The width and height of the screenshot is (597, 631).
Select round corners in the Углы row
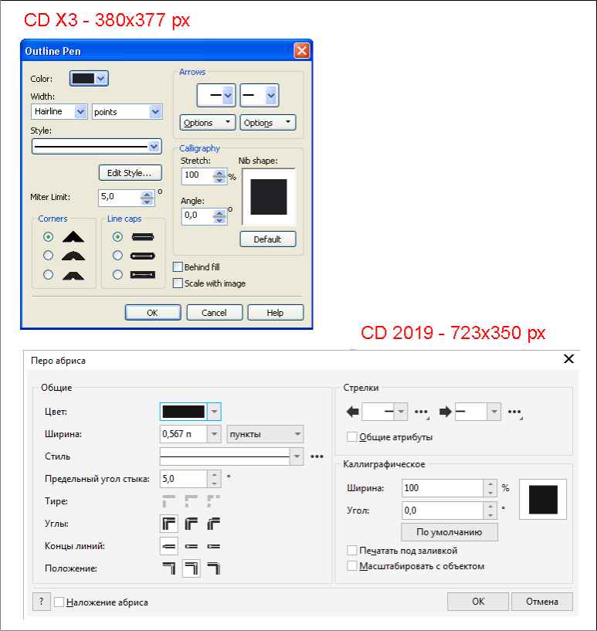click(191, 524)
